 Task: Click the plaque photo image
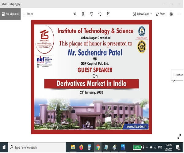pos(91,77)
